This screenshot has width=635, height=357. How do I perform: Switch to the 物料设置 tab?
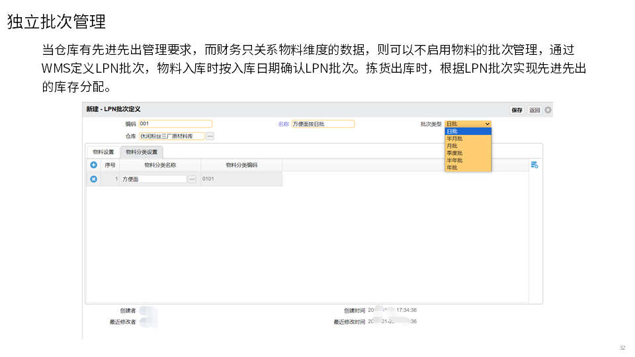[x=103, y=152]
